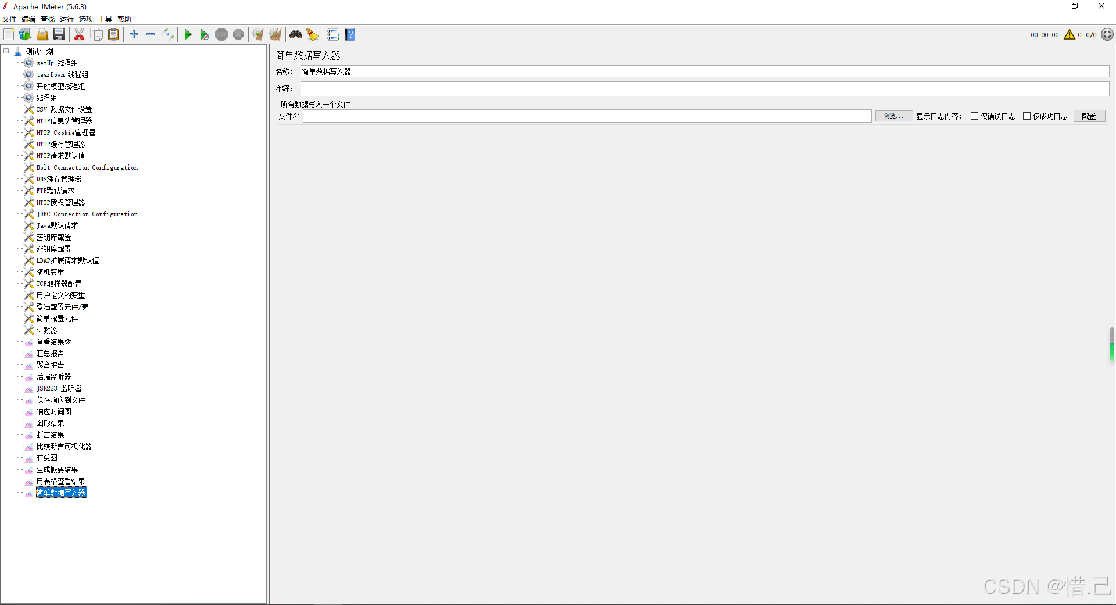
Task: Enable the 仅成功日志 checkbox
Action: click(x=1027, y=116)
